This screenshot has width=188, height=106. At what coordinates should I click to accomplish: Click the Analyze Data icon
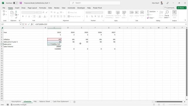[x=174, y=14]
